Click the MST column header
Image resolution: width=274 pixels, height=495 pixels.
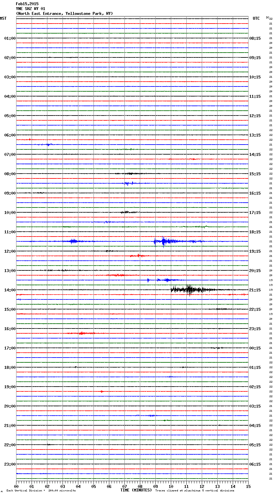(x=3, y=18)
